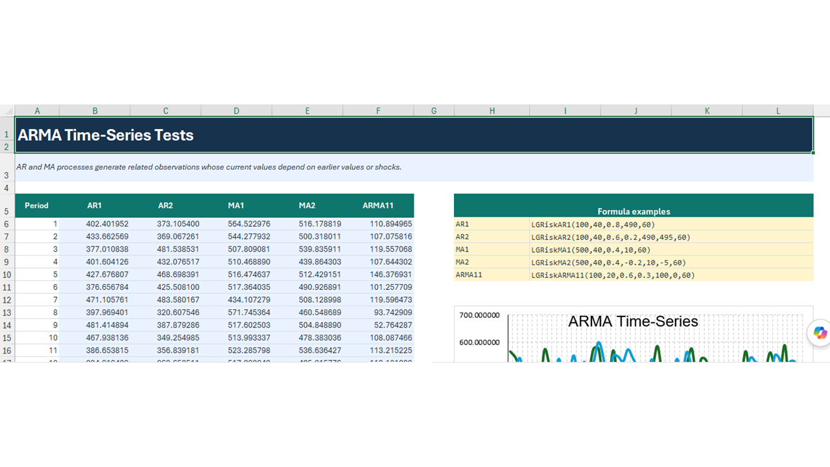Image resolution: width=830 pixels, height=467 pixels.
Task: Click the ARMA Time-Series Tests title cell
Action: coord(414,135)
